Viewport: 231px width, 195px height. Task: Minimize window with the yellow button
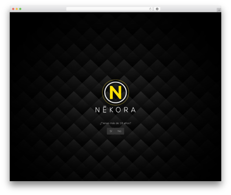[17, 9]
